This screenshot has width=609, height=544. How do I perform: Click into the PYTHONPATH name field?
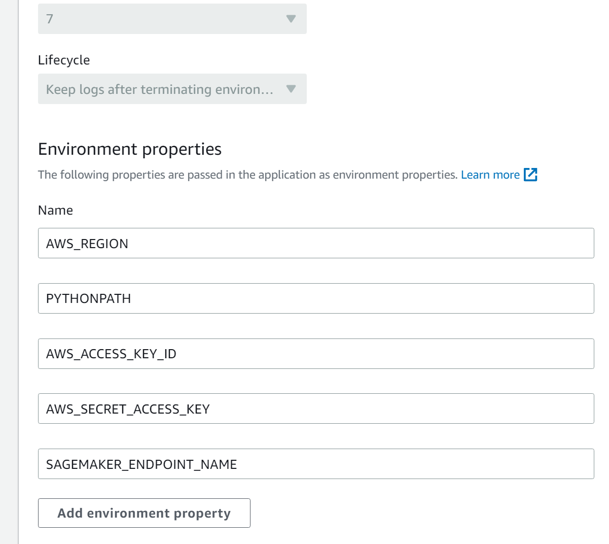tap(315, 298)
